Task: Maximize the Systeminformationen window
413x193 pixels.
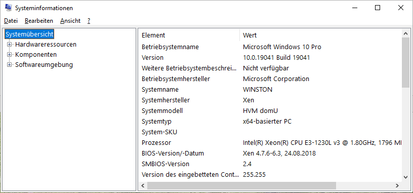Action: tap(378, 8)
